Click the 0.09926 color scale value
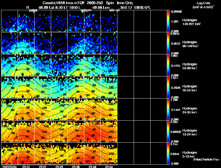This screenshot has height=168, width=221. [176, 132]
